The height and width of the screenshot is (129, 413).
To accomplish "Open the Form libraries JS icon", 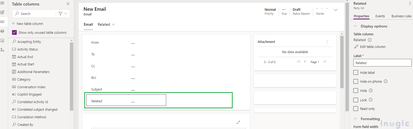I will (2, 41).
